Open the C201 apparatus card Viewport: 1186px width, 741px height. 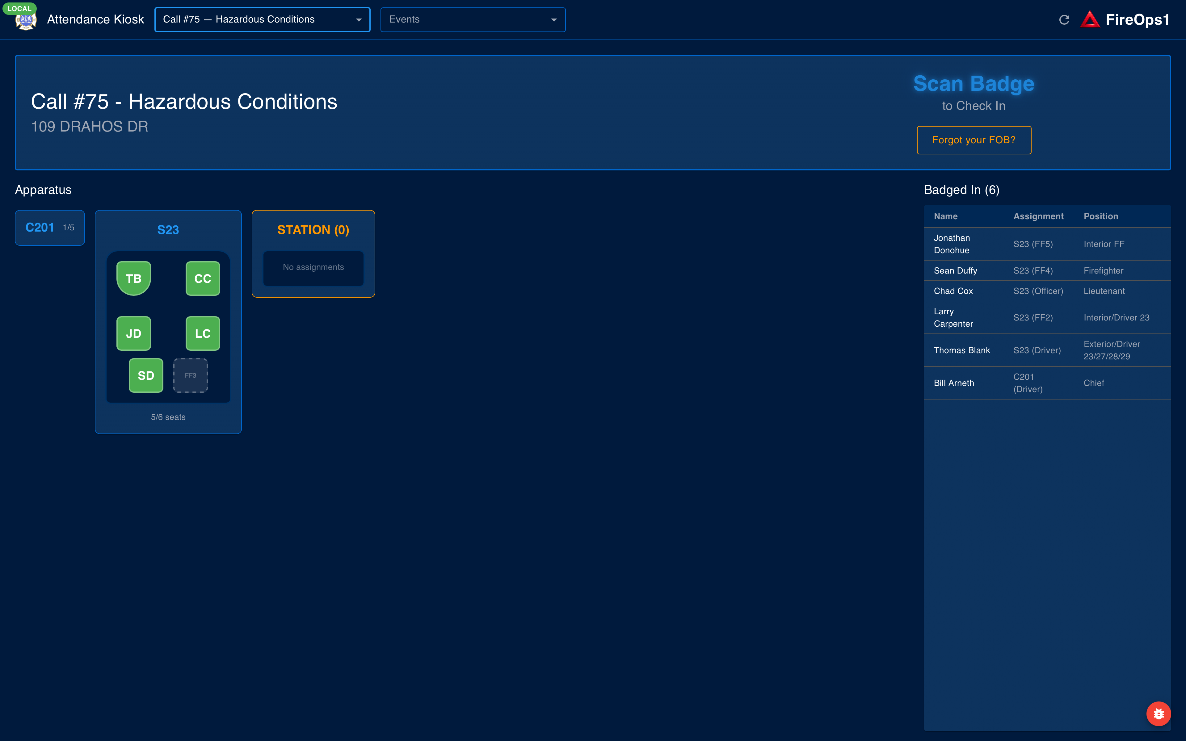click(50, 228)
